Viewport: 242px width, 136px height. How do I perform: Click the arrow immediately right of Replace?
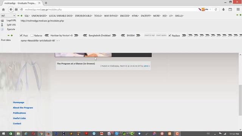pyautogui.click(x=184, y=36)
